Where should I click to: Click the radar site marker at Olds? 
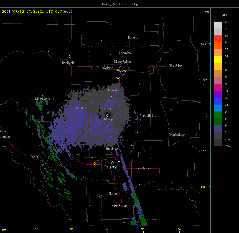108,115
